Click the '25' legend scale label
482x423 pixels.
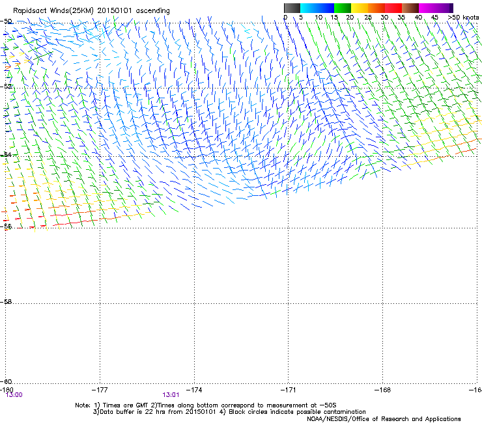point(368,18)
